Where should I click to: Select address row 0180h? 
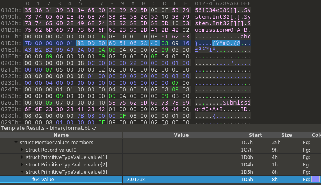[11, 10]
